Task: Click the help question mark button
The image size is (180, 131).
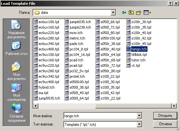Action: click(x=170, y=4)
